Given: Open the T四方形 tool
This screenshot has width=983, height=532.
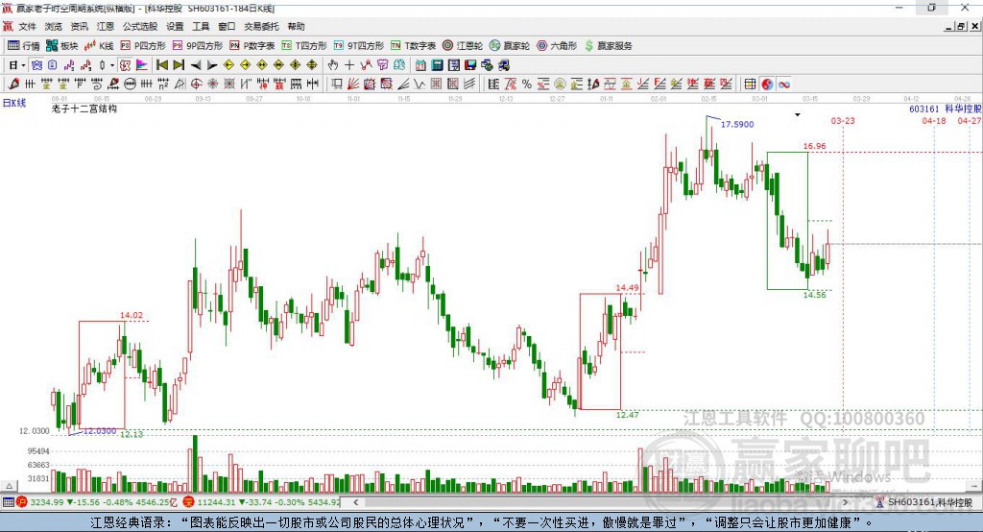Looking at the screenshot, I should point(304,46).
